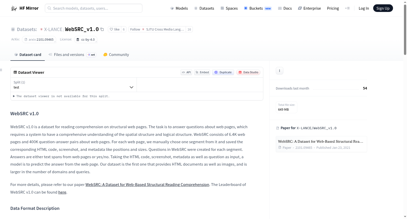Switch to Files and versions tab
Image resolution: width=407 pixels, height=219 pixels.
[x=72, y=55]
